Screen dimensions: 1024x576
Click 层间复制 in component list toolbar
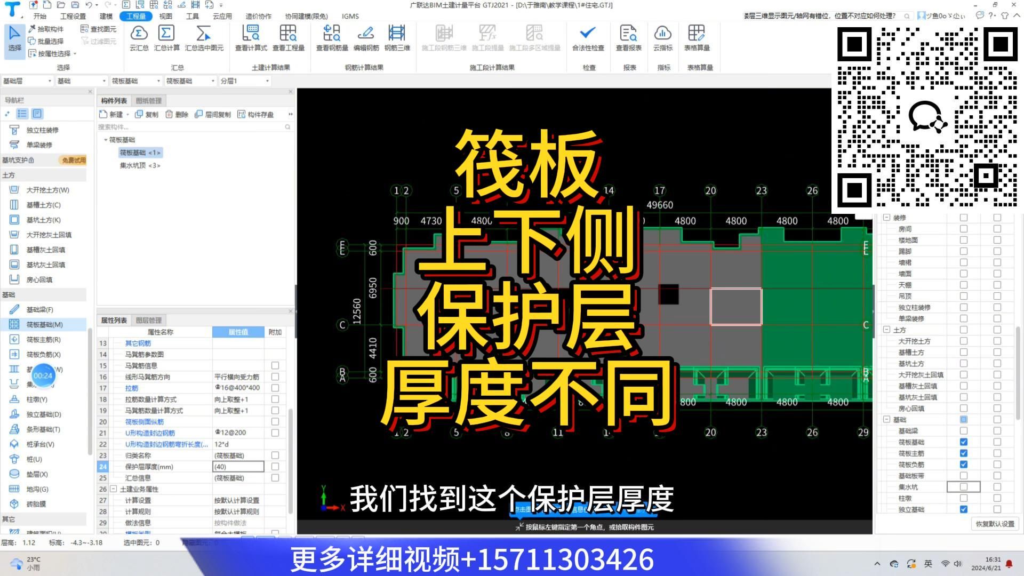[213, 114]
